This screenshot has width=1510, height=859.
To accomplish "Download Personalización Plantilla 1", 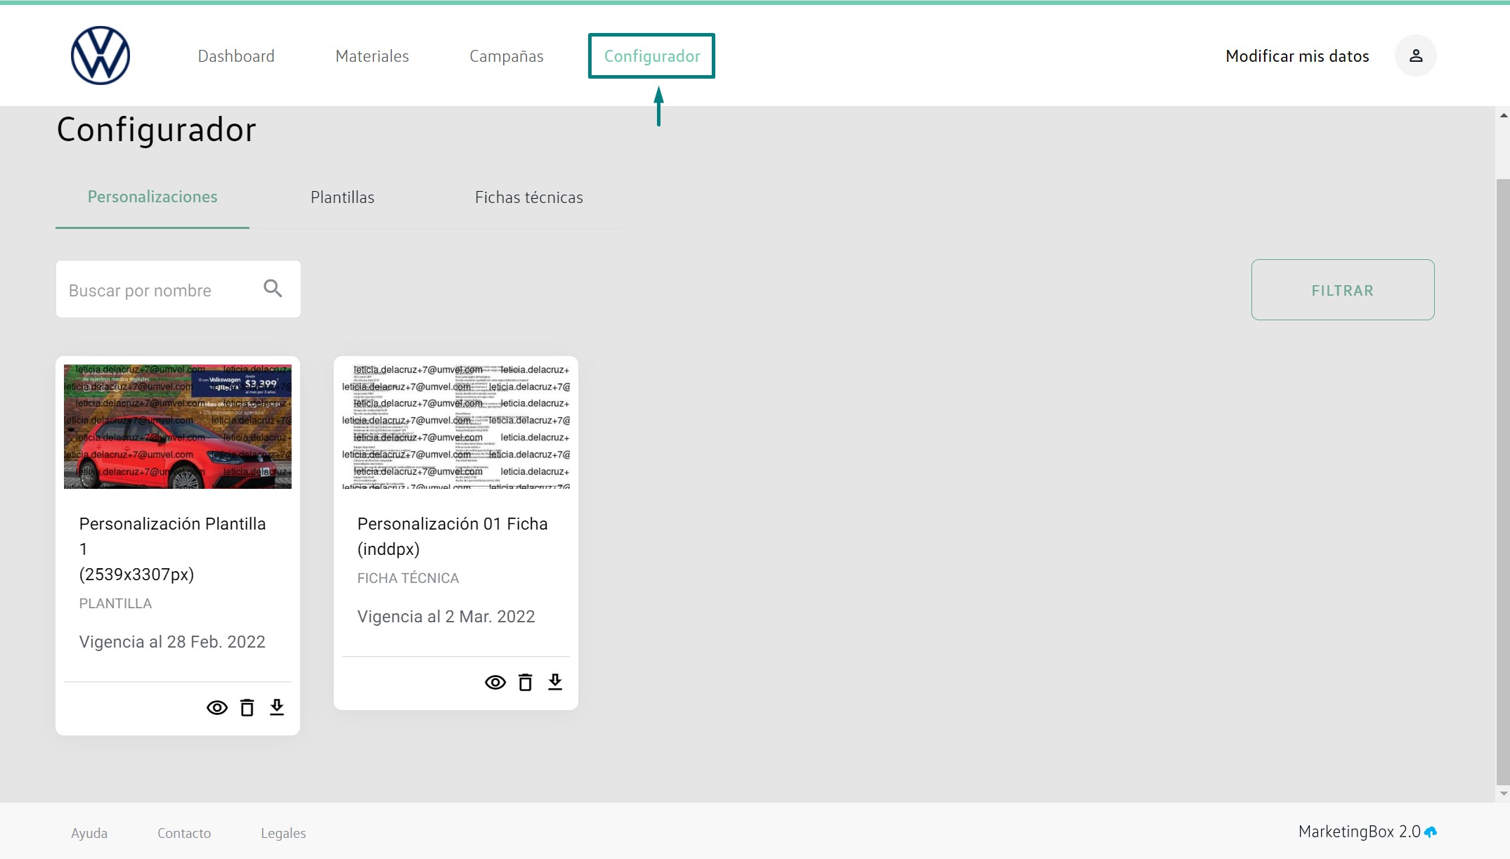I will [x=277, y=707].
